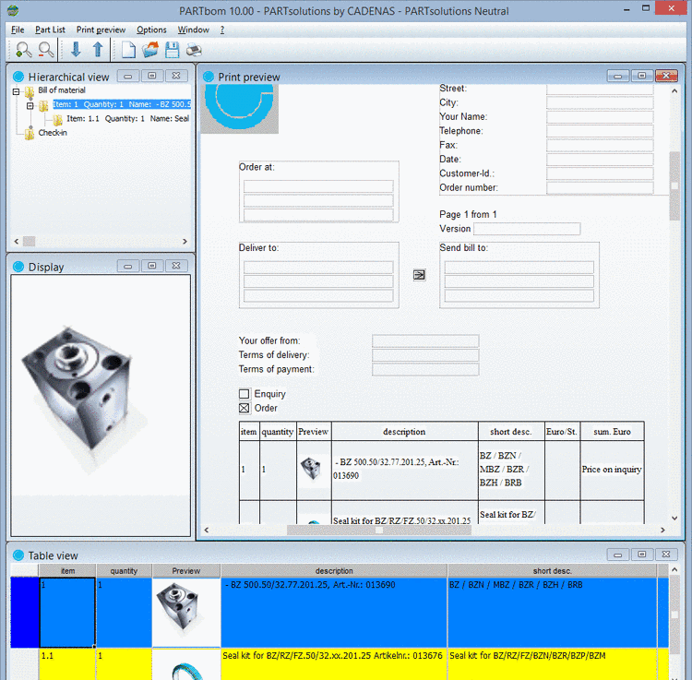Viewport: 692px width, 680px height.
Task: Click the BZ 500.50 description cell in Table view
Action: click(x=334, y=612)
